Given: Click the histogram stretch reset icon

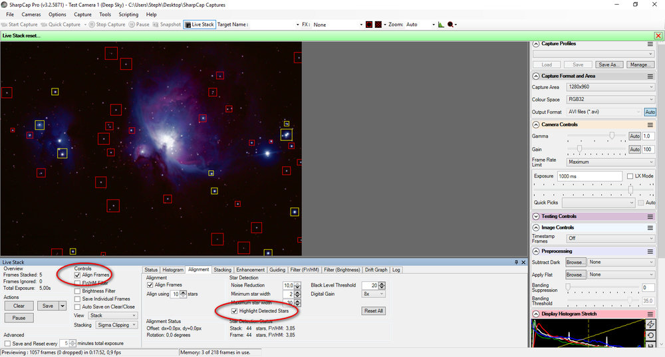Looking at the screenshot, I should tap(650, 335).
